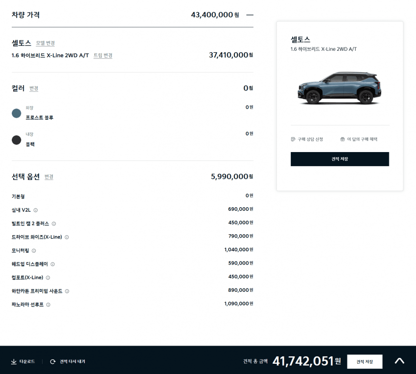Click info icon next to 실내 V2L

36,210
